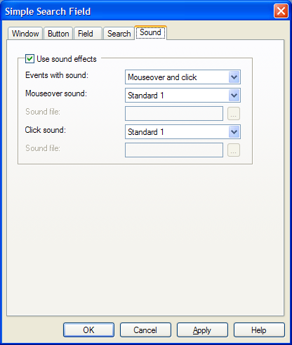292x345 pixels.
Task: Open Help for this dialog
Action: coord(259,330)
